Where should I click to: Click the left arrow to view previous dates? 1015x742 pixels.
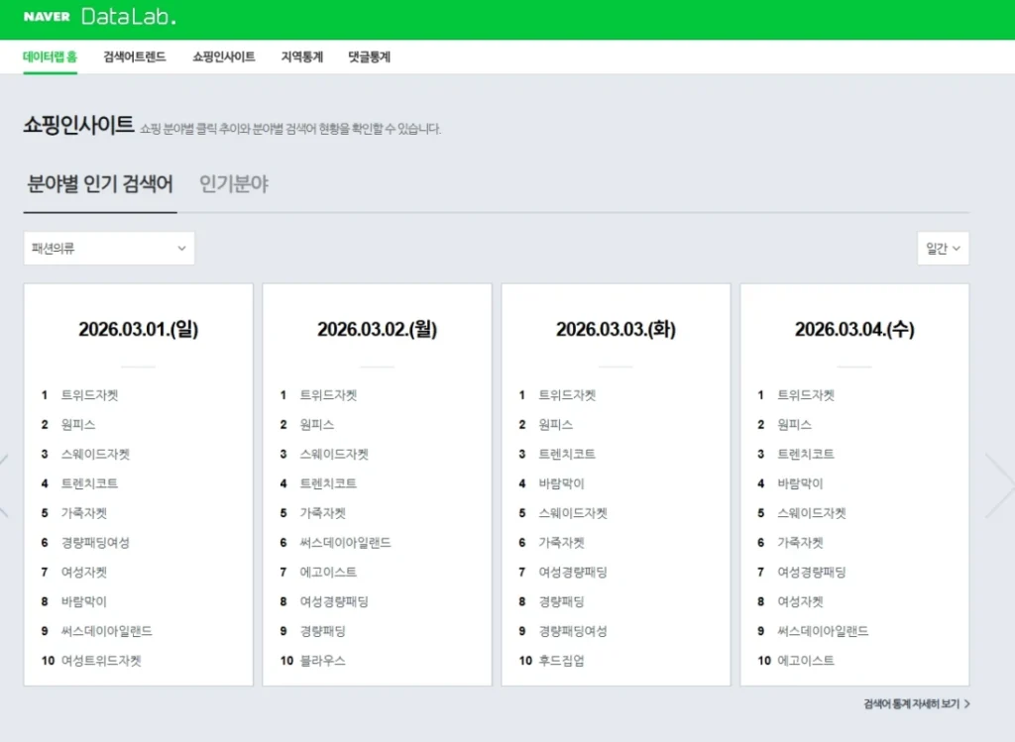8,485
